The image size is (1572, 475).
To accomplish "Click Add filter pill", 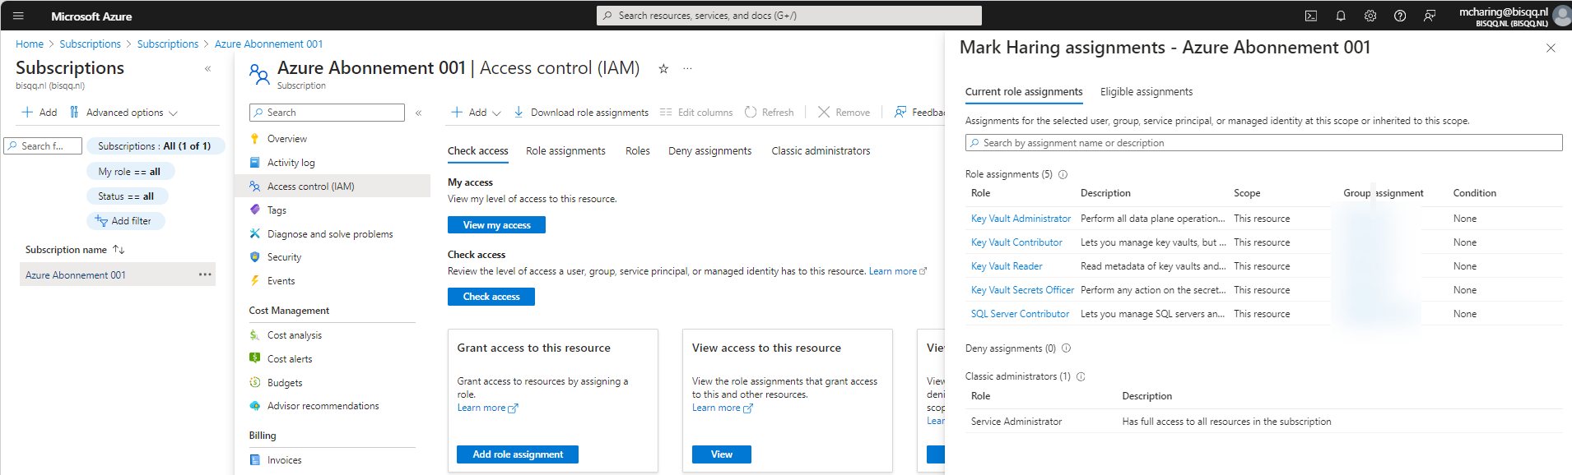I will (x=125, y=221).
